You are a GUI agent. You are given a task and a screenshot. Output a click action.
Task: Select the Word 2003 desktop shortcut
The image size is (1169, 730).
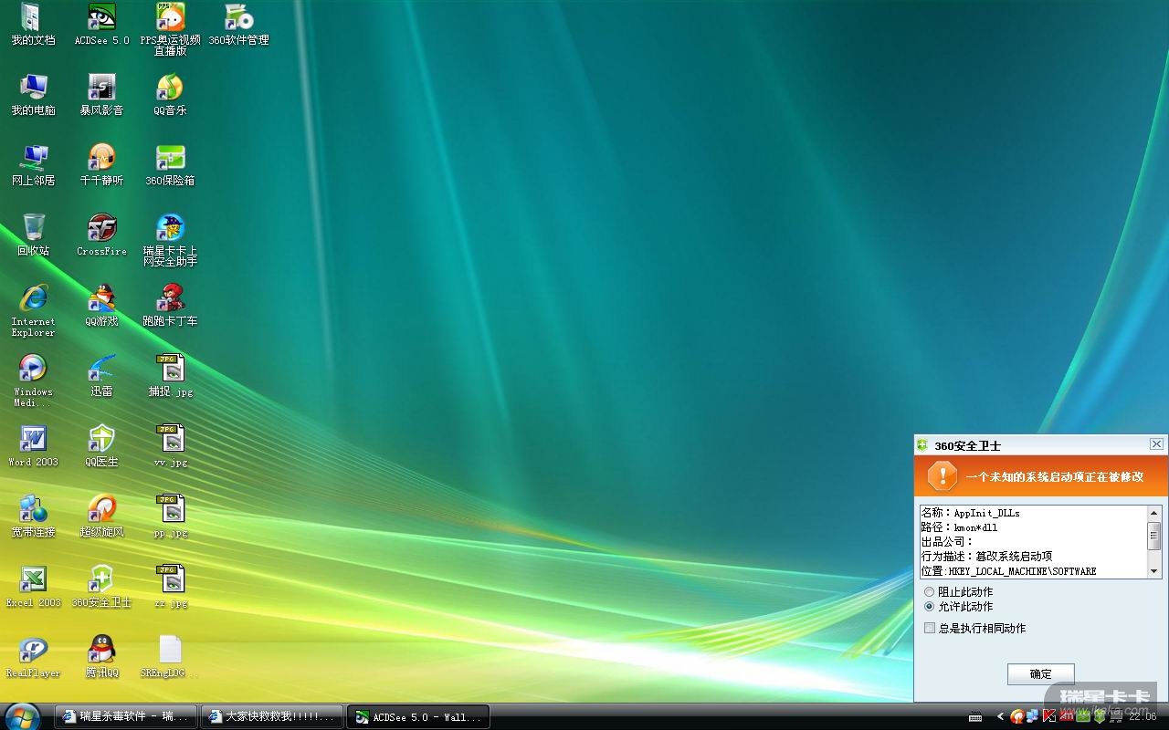(33, 446)
